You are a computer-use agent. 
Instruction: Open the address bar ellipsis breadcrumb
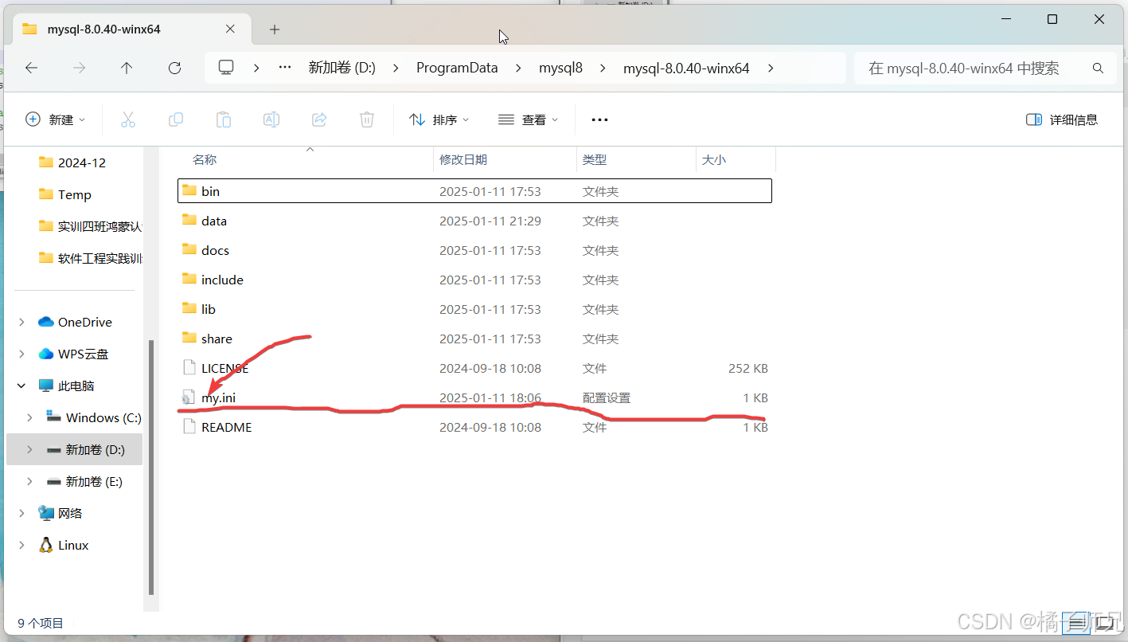click(x=285, y=69)
